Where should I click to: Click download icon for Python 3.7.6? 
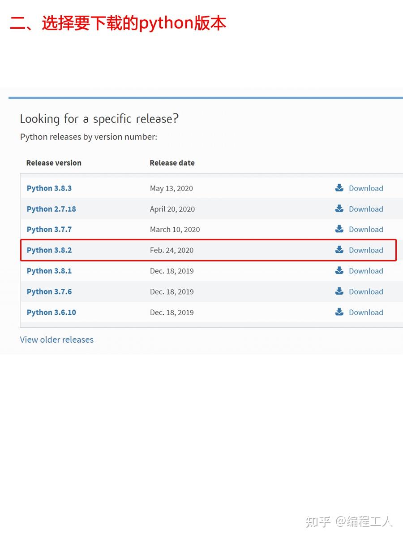(x=339, y=291)
